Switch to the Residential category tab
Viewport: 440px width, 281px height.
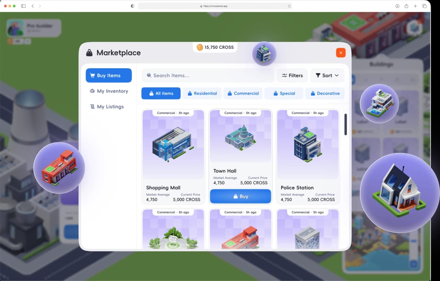pyautogui.click(x=202, y=93)
